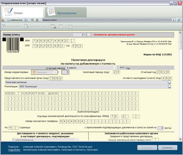183x155 pixels.
Task: Click the Как заполнить help icon
Action: pyautogui.click(x=4, y=26)
